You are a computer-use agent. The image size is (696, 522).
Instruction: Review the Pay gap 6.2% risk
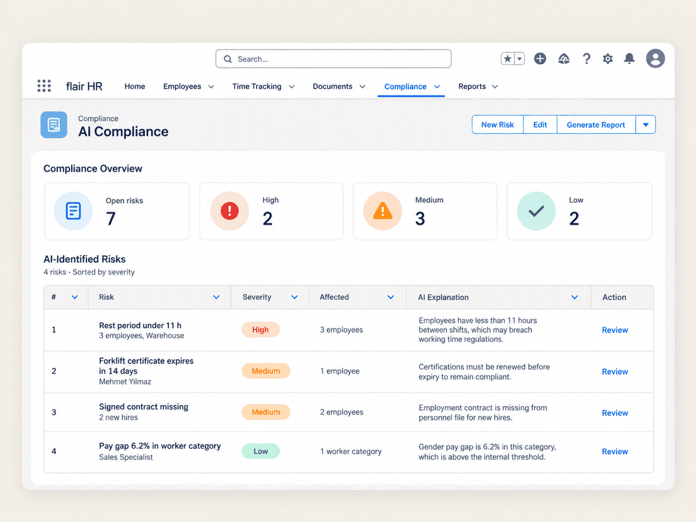tap(615, 451)
